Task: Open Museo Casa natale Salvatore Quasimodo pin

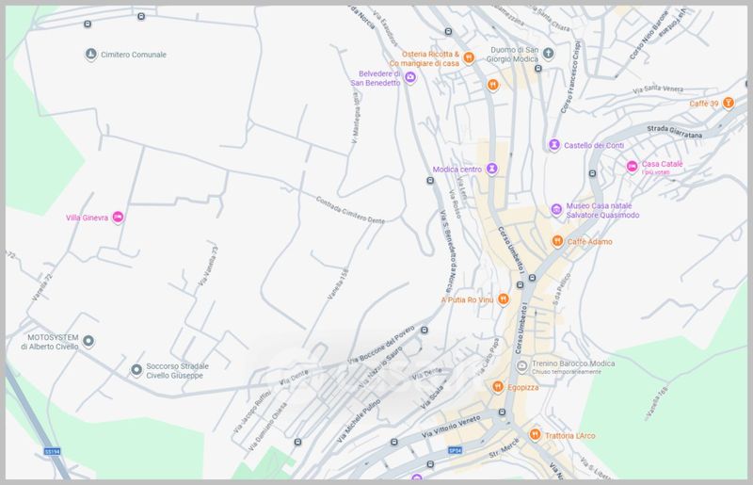Action: pyautogui.click(x=556, y=209)
